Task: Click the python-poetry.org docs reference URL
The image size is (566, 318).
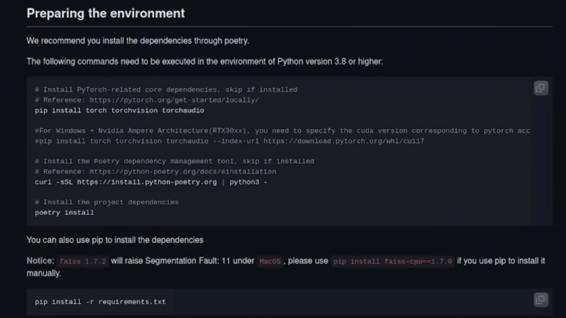Action: pos(183,172)
